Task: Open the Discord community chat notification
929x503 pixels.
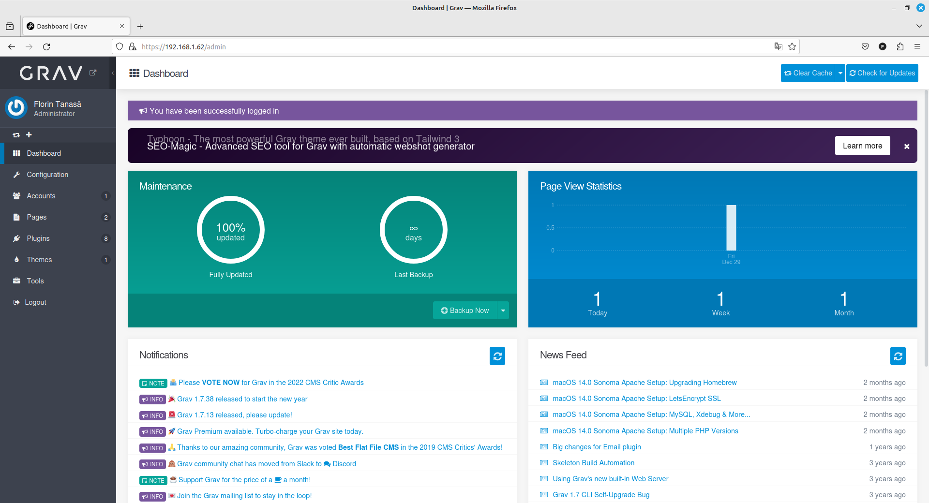Action: point(267,464)
